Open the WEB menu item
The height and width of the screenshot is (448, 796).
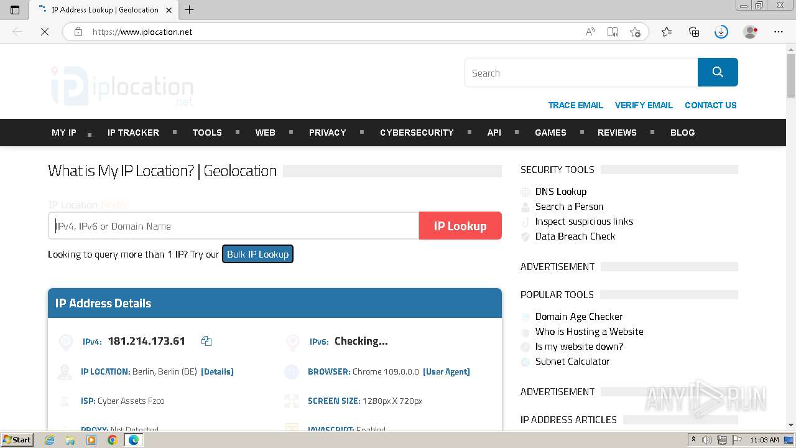(265, 133)
